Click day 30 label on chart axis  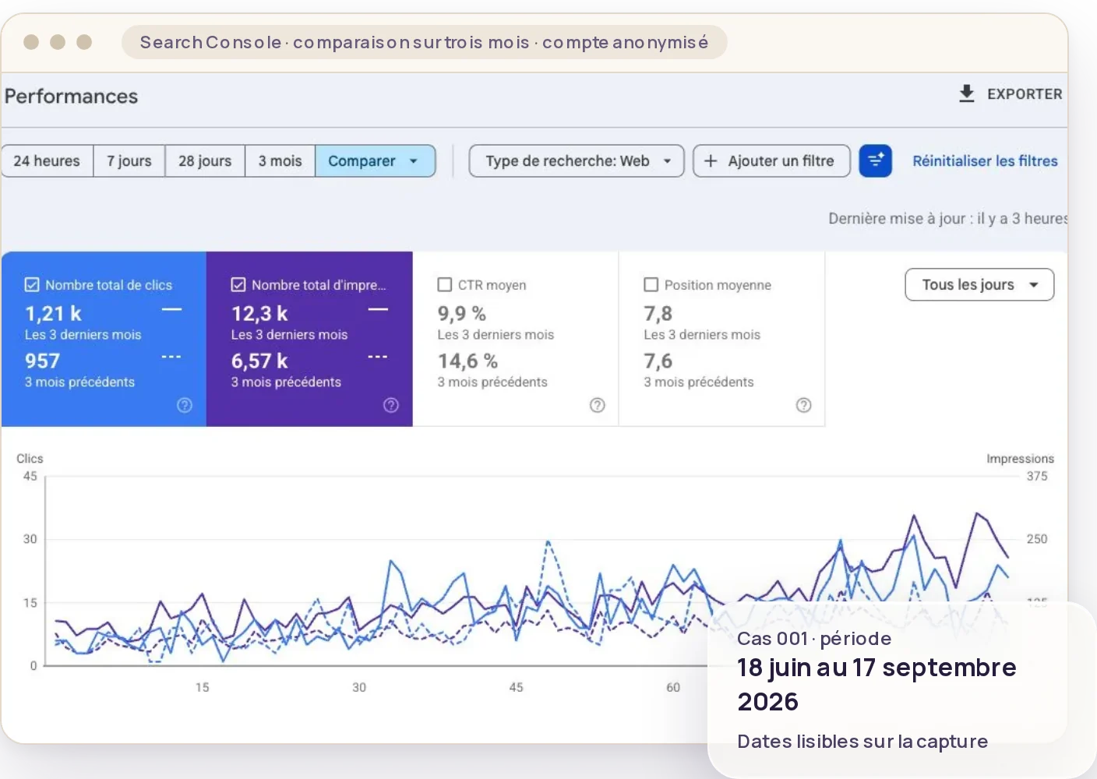pos(359,687)
